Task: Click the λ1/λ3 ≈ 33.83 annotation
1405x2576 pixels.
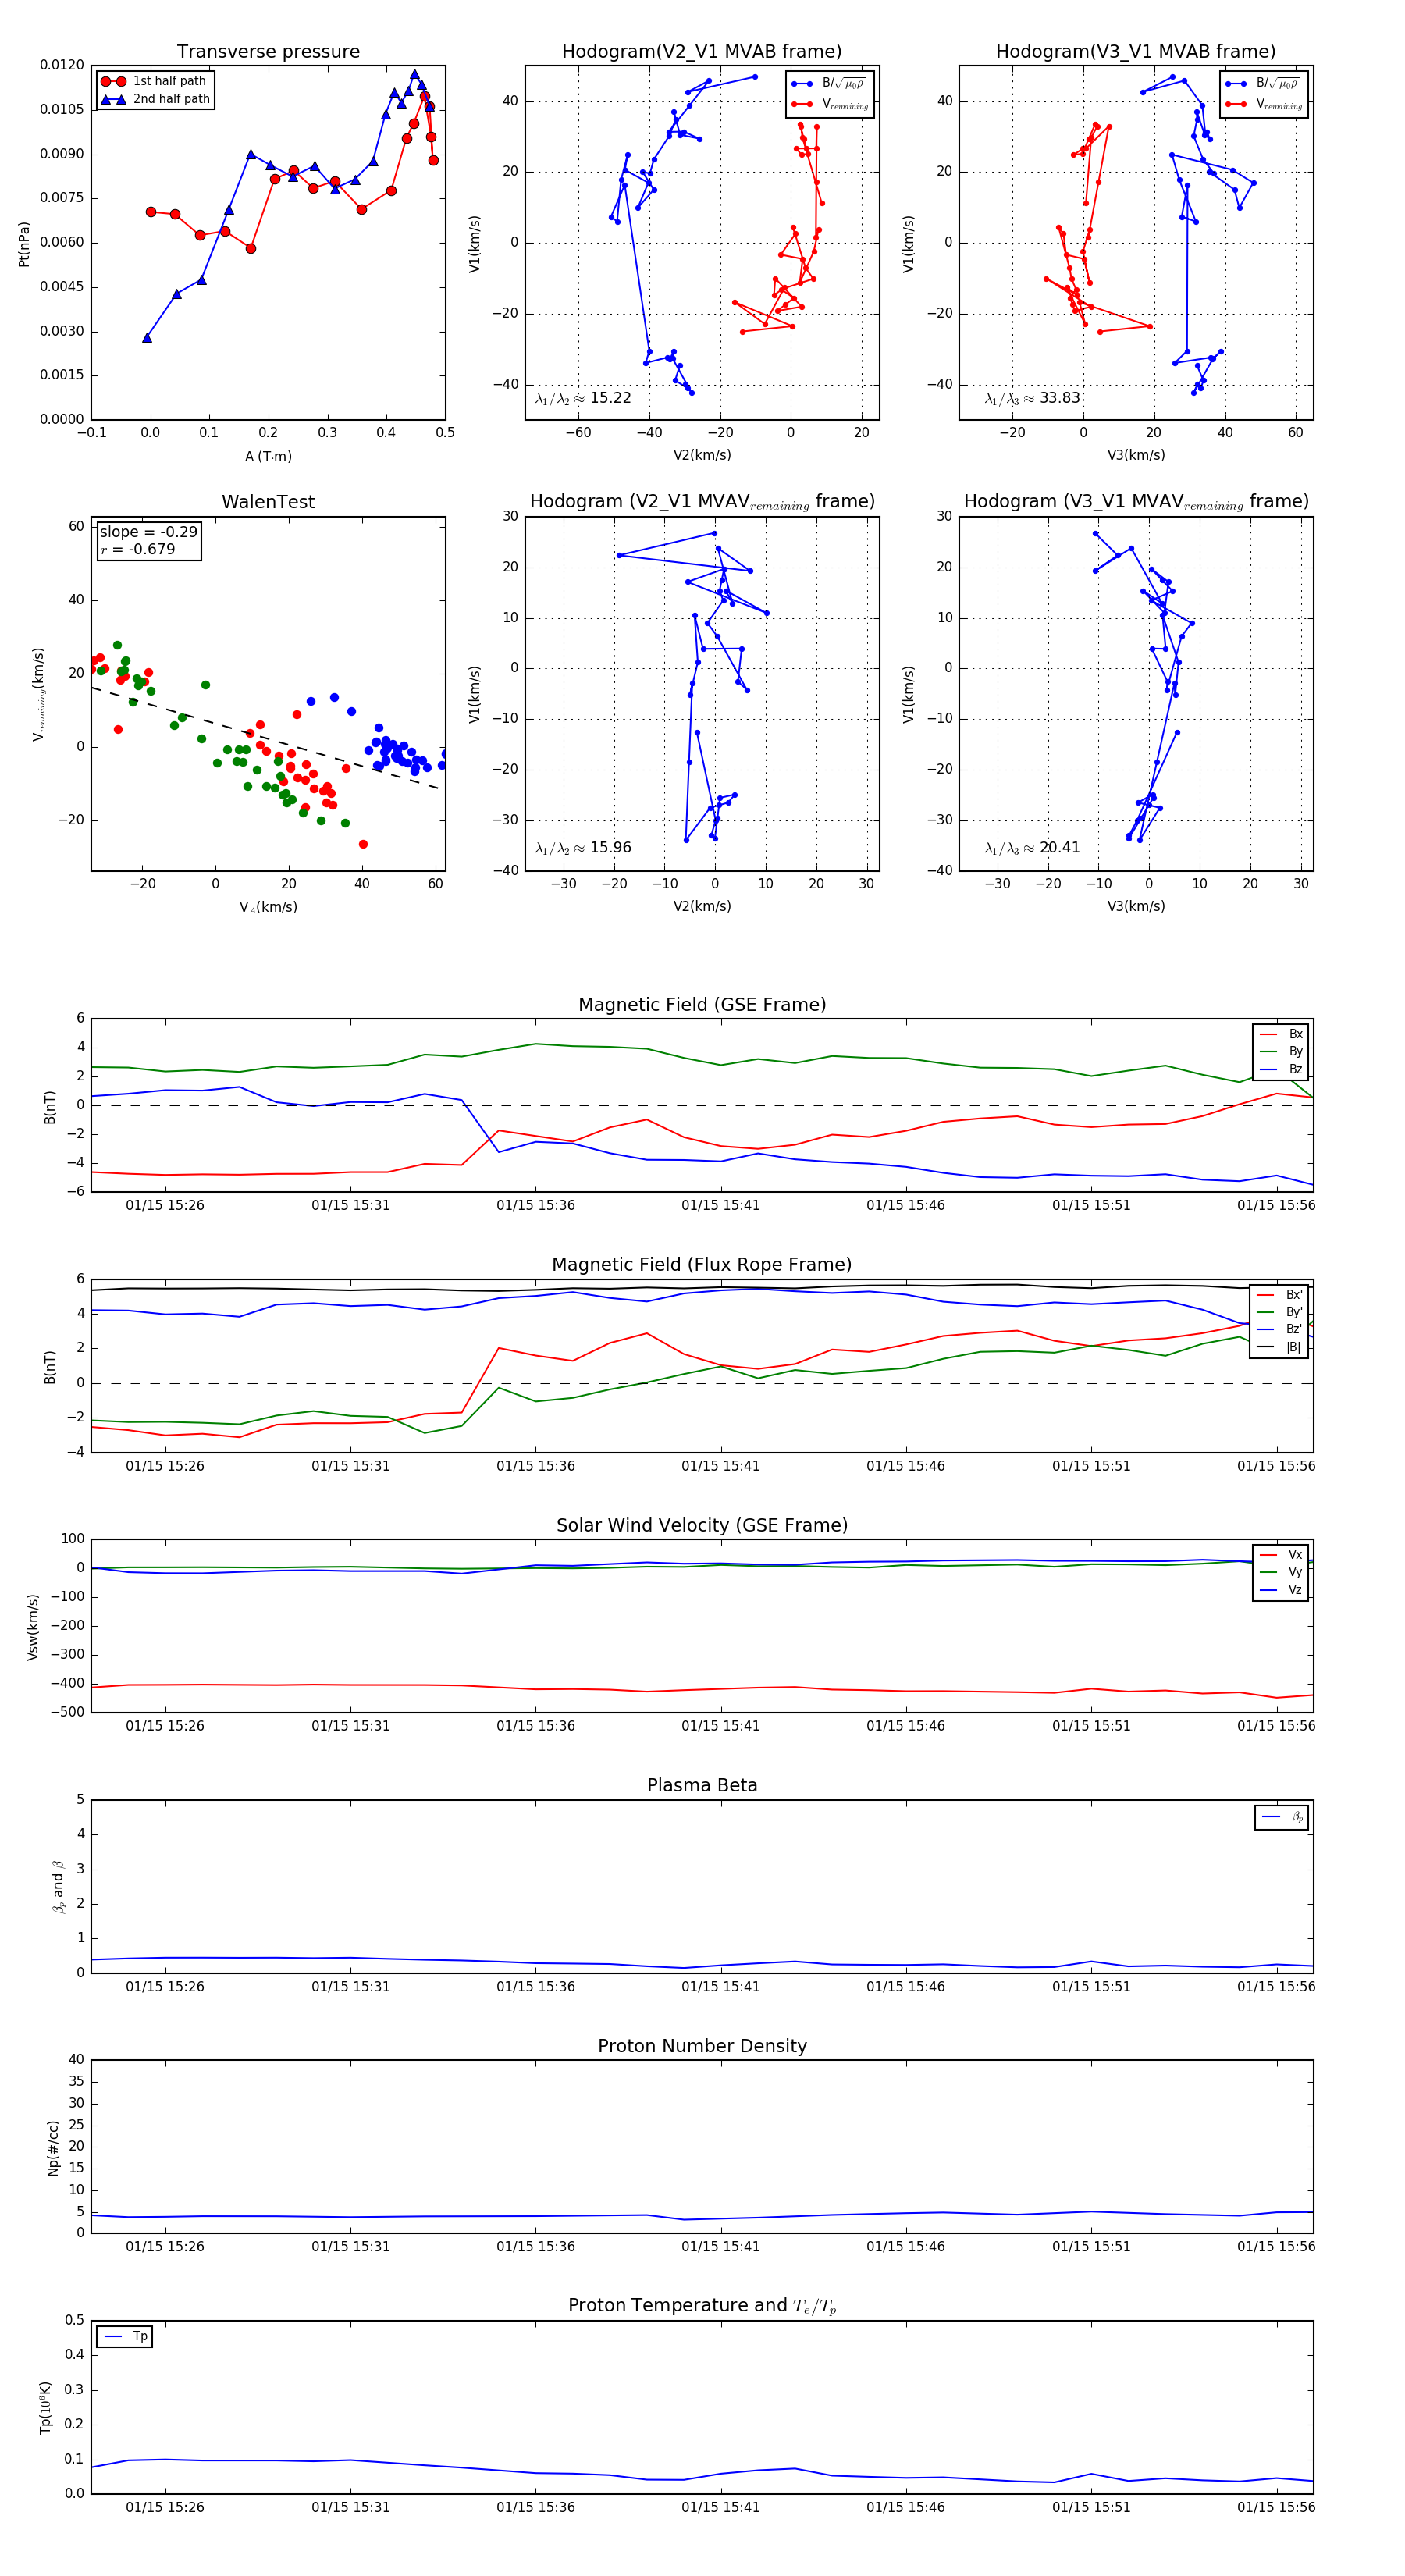Action: (1032, 398)
